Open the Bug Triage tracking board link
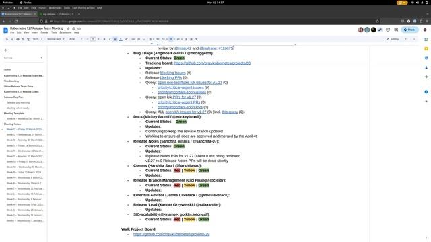The image size is (431, 242). coord(212,63)
